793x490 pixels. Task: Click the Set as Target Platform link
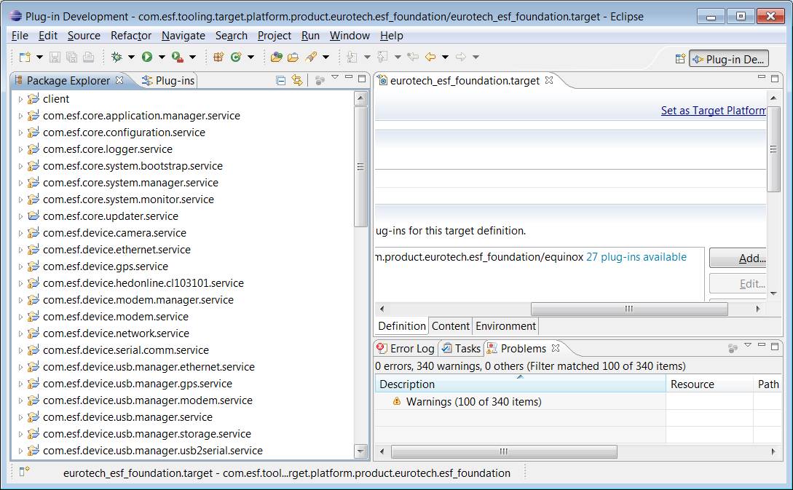point(713,111)
